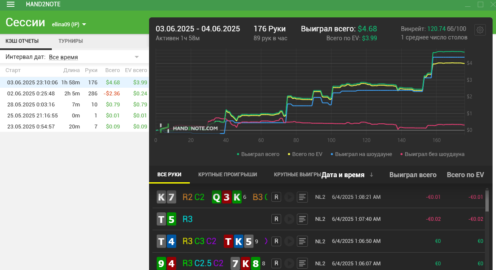Click the Сессии page title

click(x=25, y=22)
